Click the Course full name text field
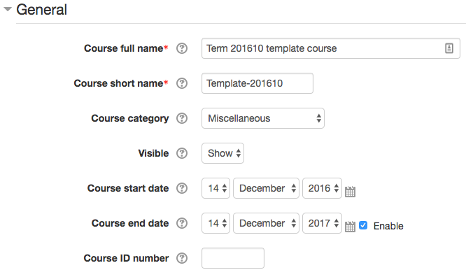The width and height of the screenshot is (466, 277). tap(331, 48)
